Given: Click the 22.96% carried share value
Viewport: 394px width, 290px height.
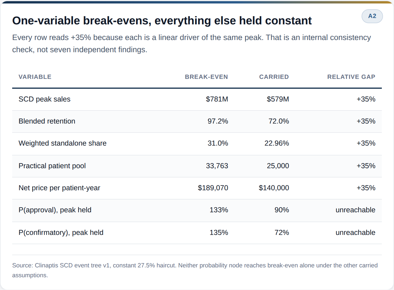Looking at the screenshot, I should [277, 143].
